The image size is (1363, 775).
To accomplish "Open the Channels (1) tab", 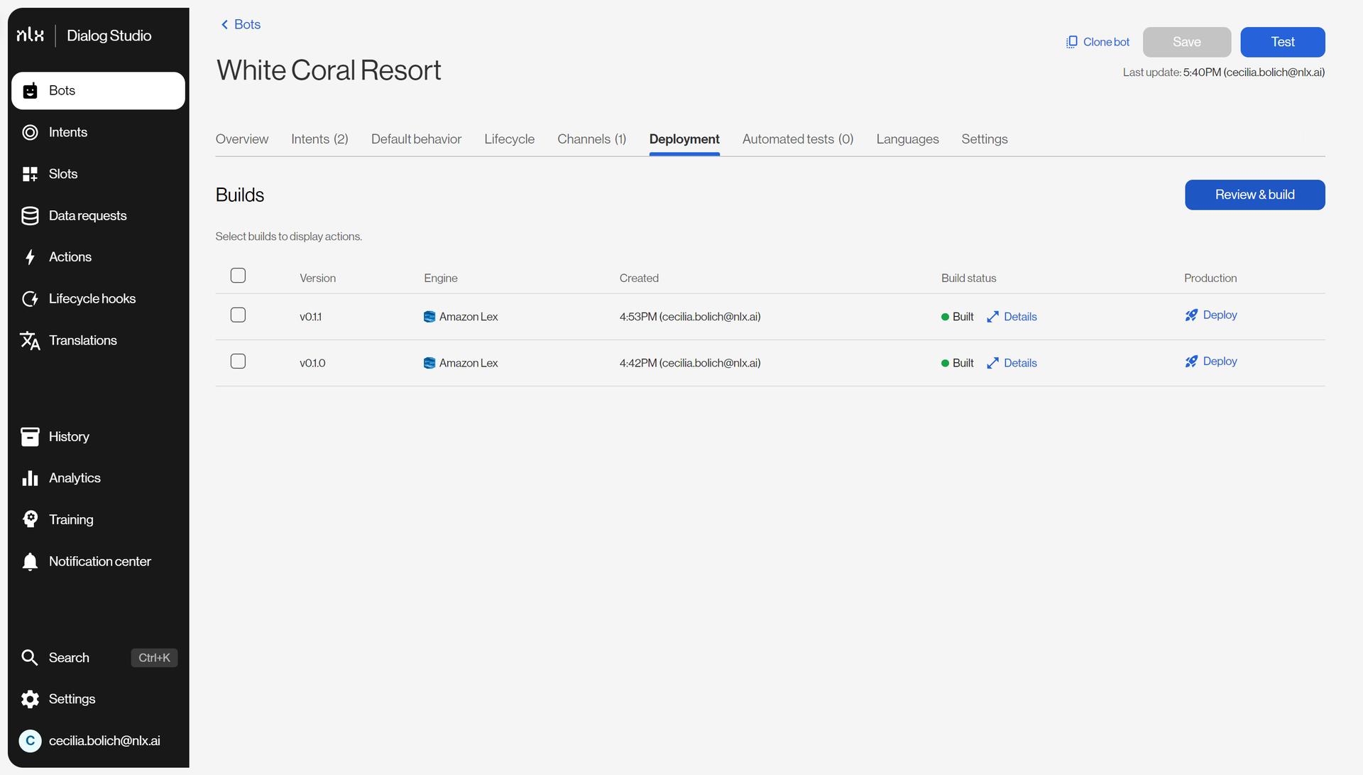I will (592, 139).
